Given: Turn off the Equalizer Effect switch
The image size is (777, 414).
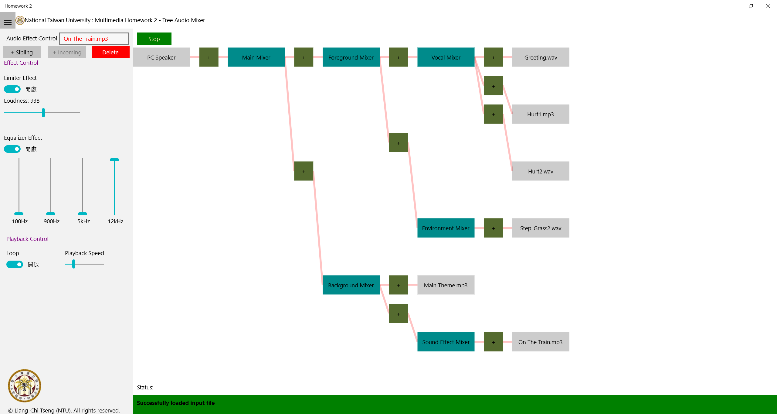Looking at the screenshot, I should coord(12,149).
